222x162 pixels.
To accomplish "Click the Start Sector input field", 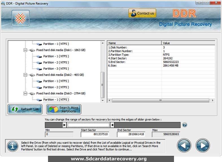I will coord(95,134).
